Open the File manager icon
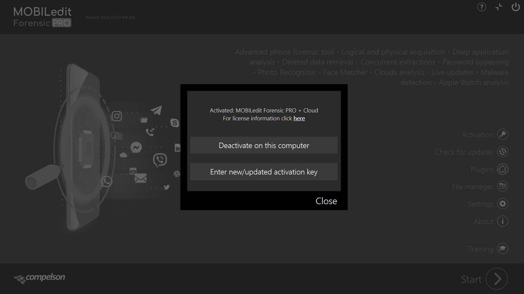This screenshot has width=524, height=294. pyautogui.click(x=503, y=186)
